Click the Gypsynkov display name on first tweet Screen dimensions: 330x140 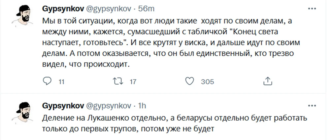63,8
